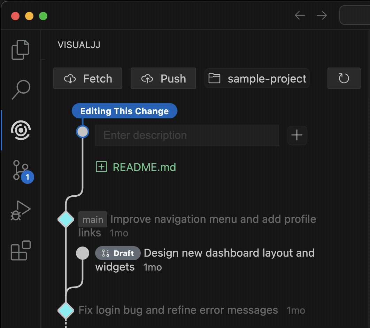Click the plus icon beside the description field
Screen dimensions: 370x328
pyautogui.click(x=297, y=135)
